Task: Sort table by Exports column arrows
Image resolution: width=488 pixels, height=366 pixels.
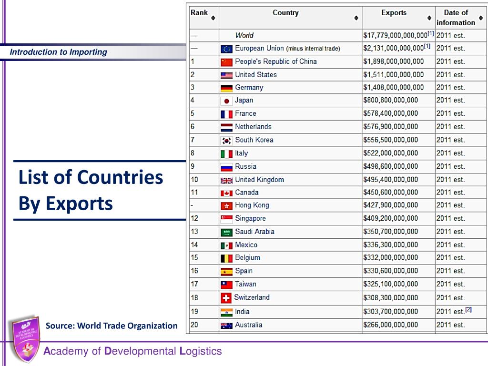Action: pyautogui.click(x=429, y=18)
